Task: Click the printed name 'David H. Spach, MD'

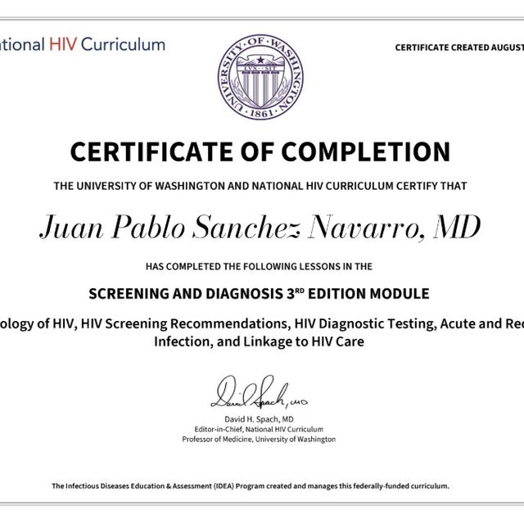Action: point(259,419)
